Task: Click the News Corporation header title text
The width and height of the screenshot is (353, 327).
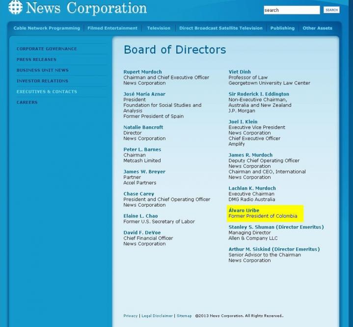Action: click(86, 8)
